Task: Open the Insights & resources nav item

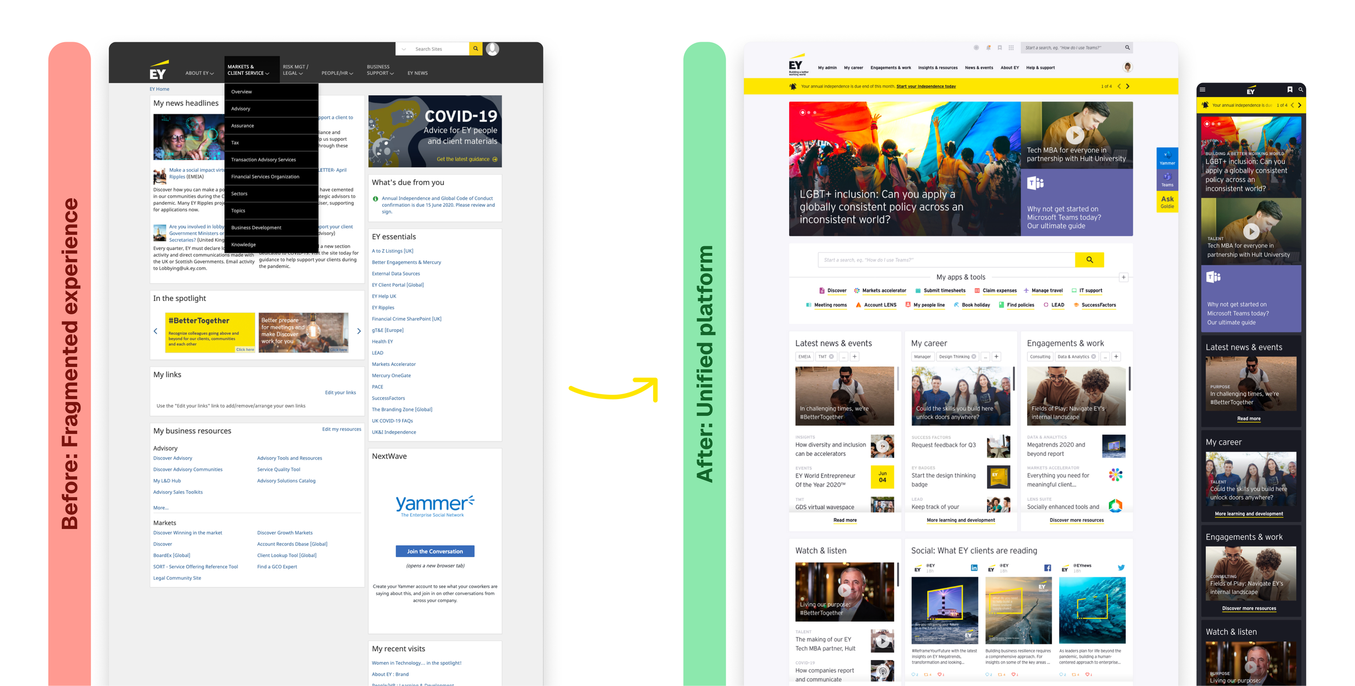Action: click(937, 68)
